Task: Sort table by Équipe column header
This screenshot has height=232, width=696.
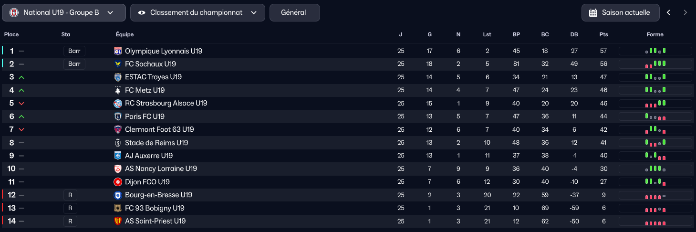Action: click(125, 34)
